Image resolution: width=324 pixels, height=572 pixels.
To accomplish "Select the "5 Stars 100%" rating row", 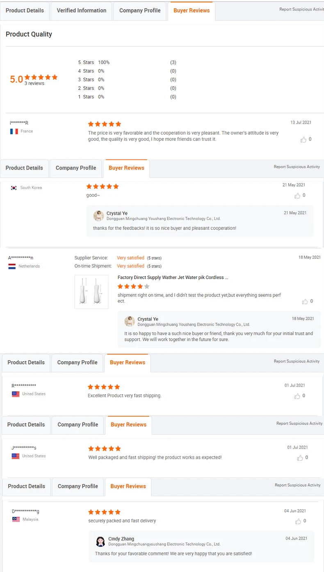I will (94, 62).
